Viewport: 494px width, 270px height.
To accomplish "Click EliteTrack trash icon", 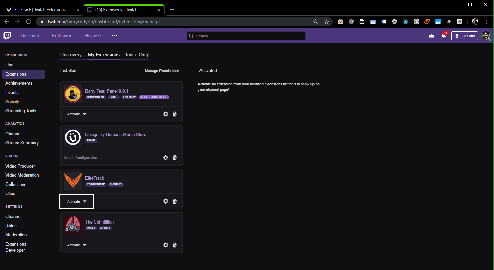I will [175, 201].
